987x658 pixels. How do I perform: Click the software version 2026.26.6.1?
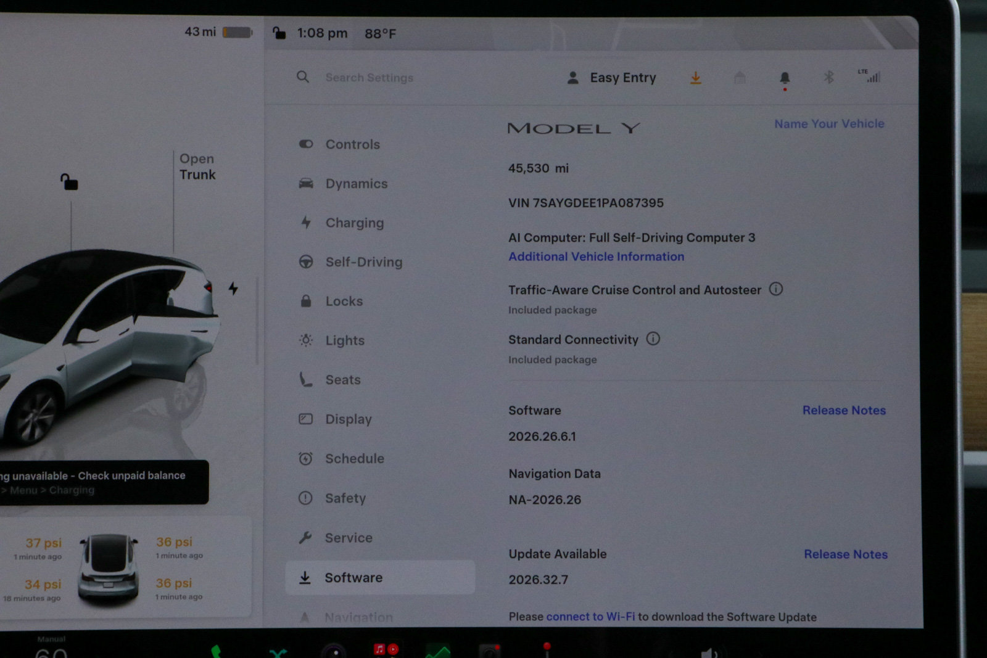[x=542, y=437]
